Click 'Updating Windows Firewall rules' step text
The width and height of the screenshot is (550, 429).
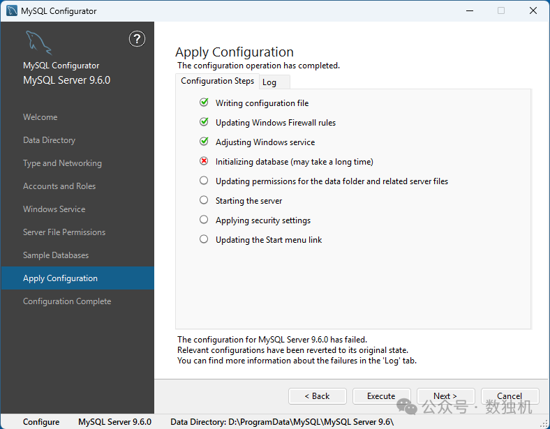(276, 123)
